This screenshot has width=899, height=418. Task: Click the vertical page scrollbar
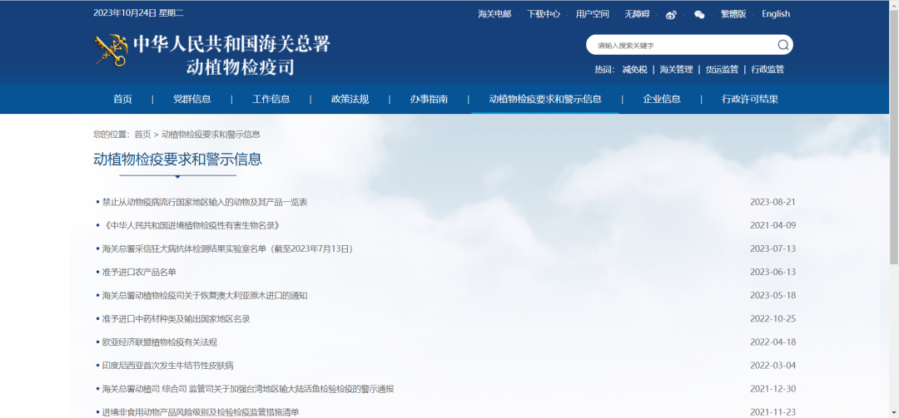coord(894,208)
